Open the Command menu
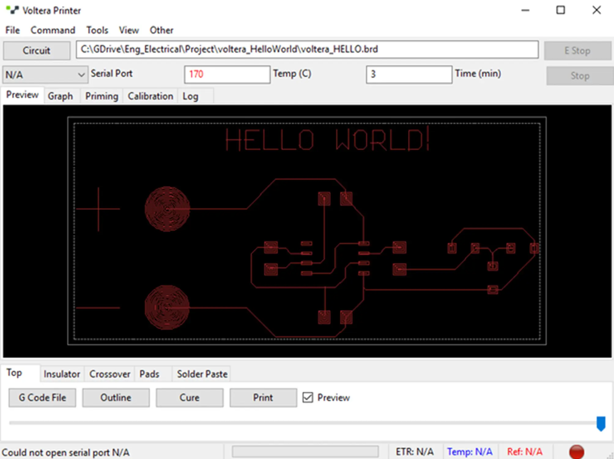The image size is (614, 459). point(53,30)
